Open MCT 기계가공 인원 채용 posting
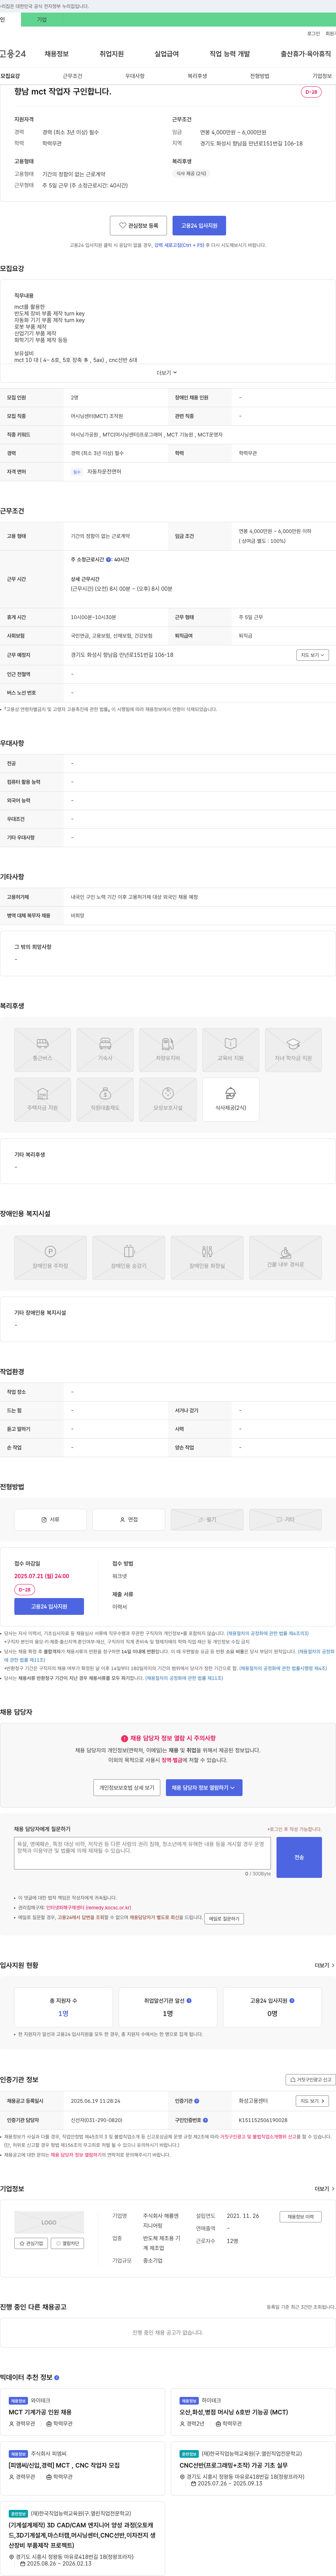 coord(40,2412)
